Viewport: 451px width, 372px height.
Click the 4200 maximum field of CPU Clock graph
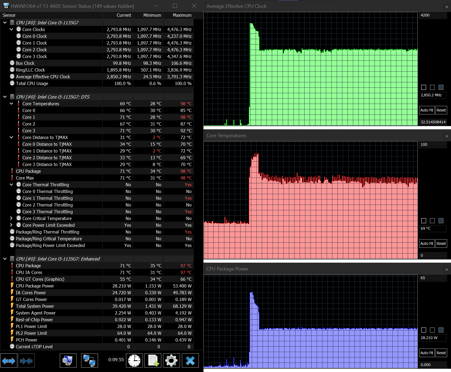(x=433, y=15)
